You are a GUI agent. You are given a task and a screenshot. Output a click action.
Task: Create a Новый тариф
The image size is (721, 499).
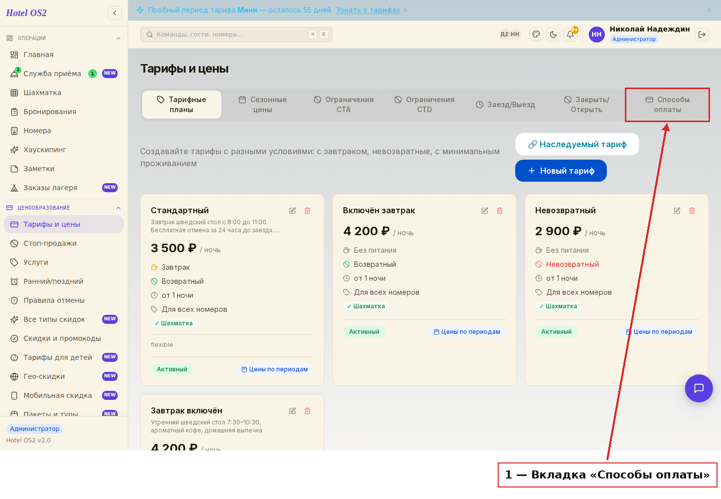(561, 171)
